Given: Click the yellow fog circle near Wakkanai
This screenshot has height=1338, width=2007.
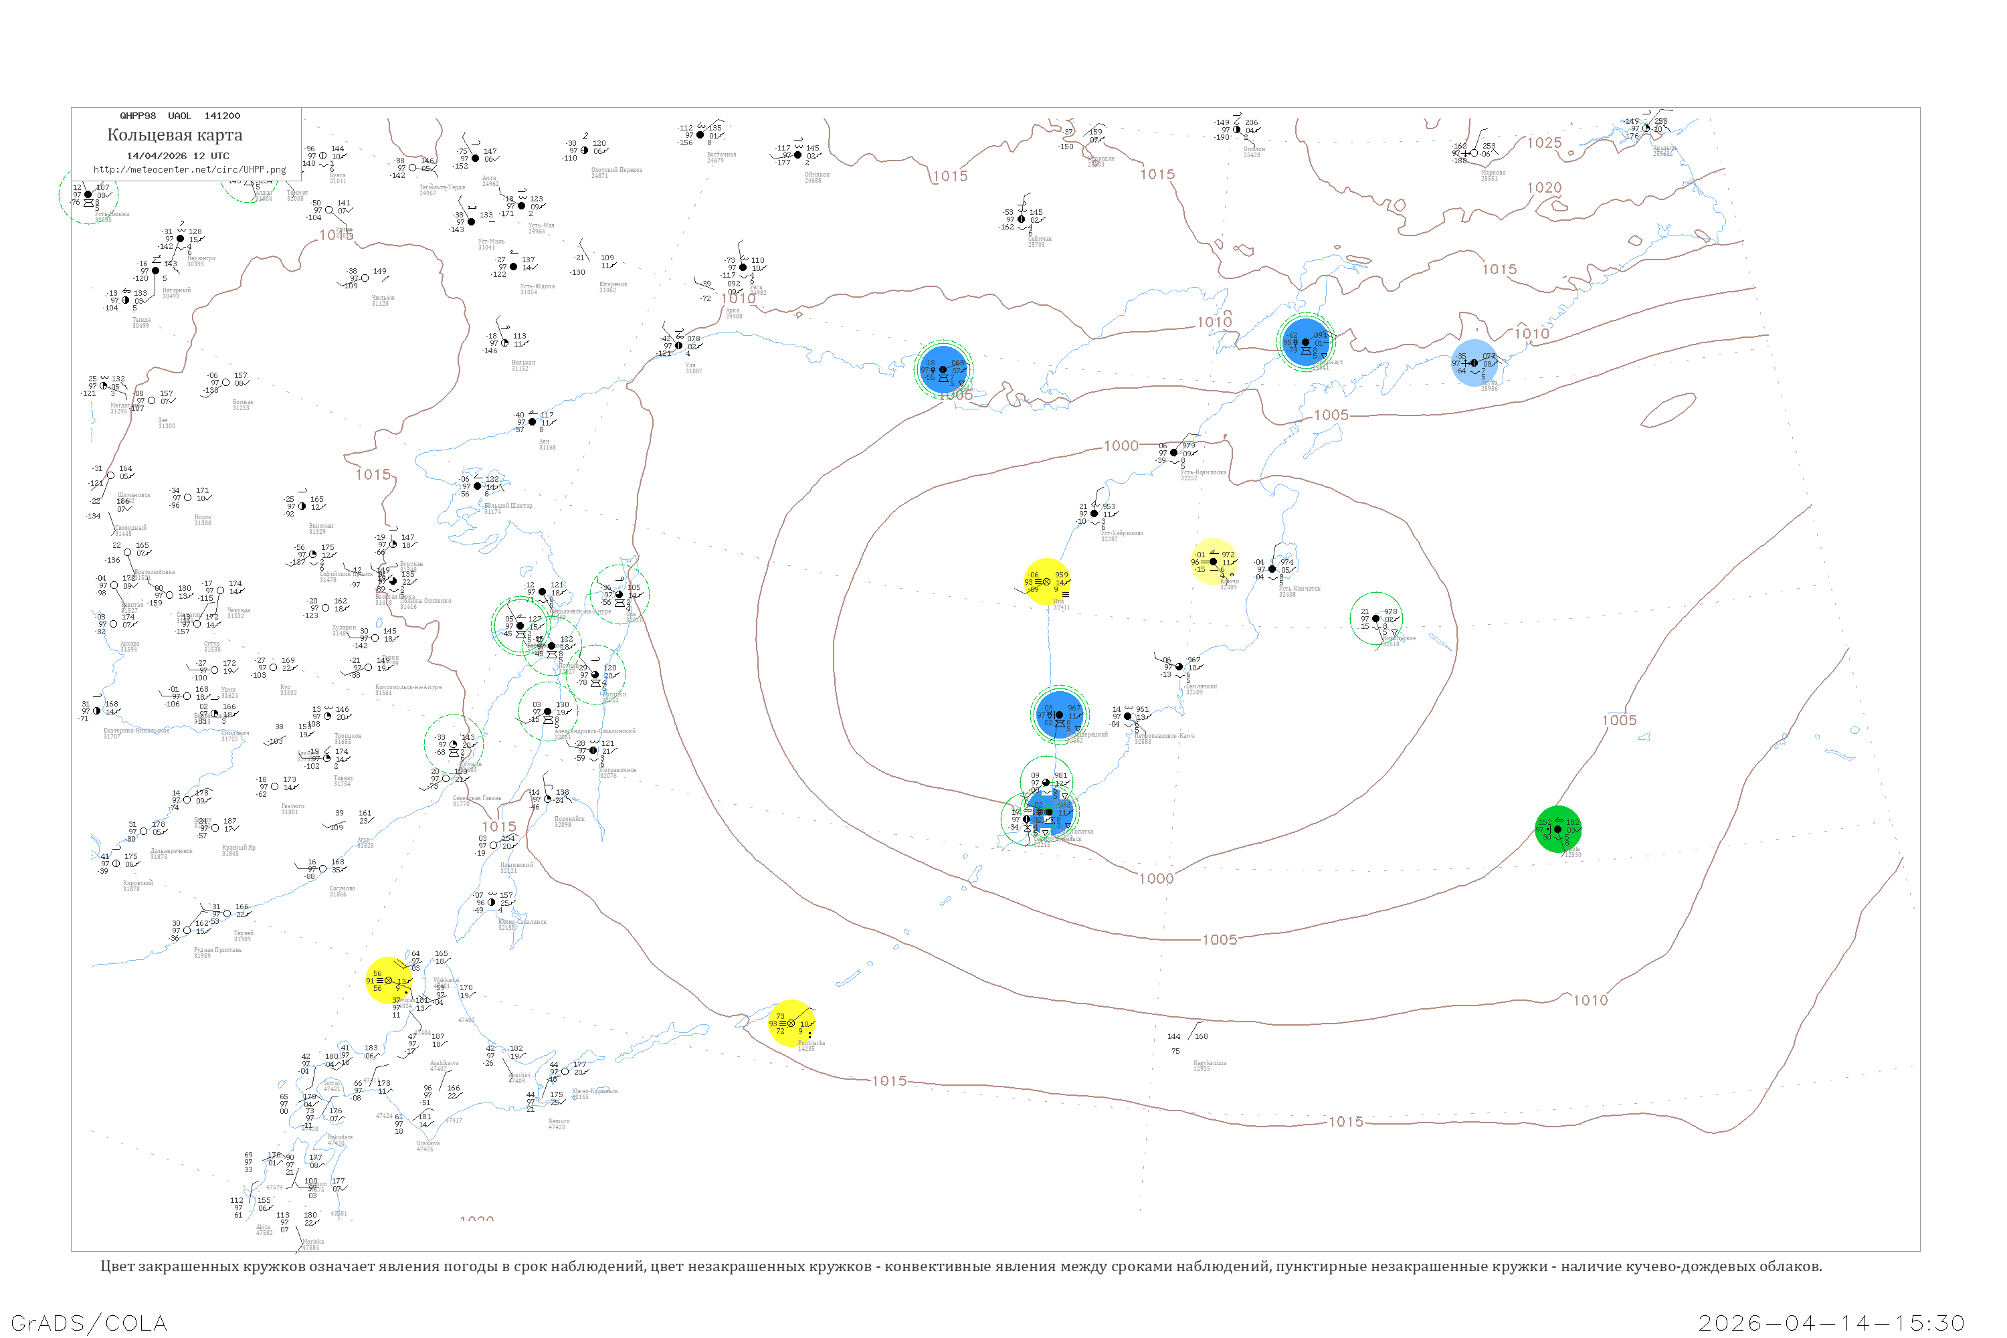Looking at the screenshot, I should point(388,981).
